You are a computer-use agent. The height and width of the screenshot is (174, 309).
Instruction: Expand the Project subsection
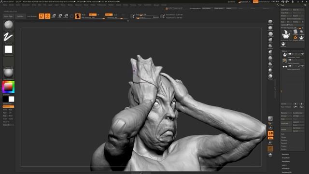284,146
